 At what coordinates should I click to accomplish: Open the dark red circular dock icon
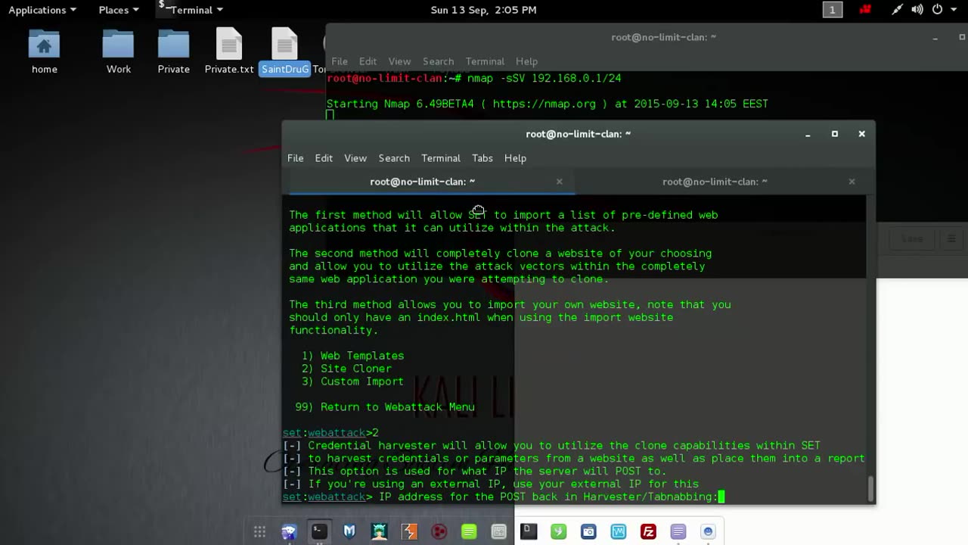click(439, 532)
